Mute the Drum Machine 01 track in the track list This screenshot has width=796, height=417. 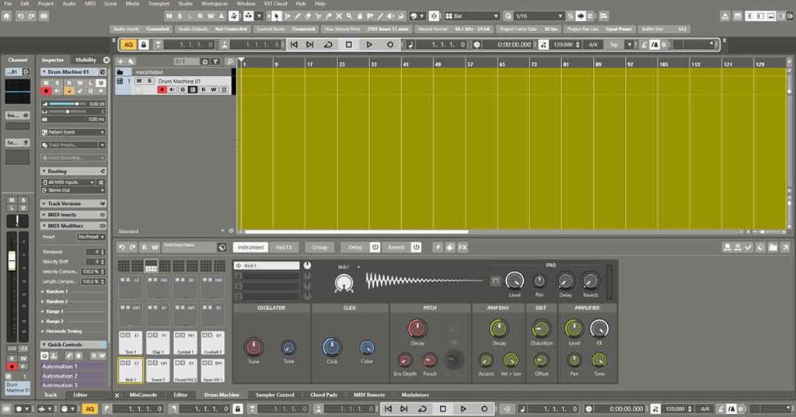[x=138, y=81]
